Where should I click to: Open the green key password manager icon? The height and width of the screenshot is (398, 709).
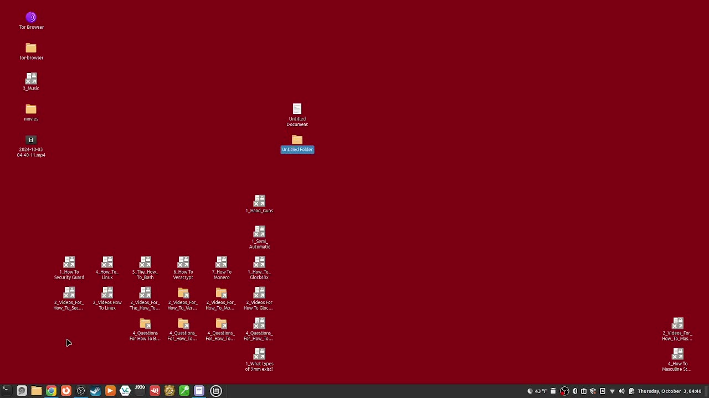[184, 391]
